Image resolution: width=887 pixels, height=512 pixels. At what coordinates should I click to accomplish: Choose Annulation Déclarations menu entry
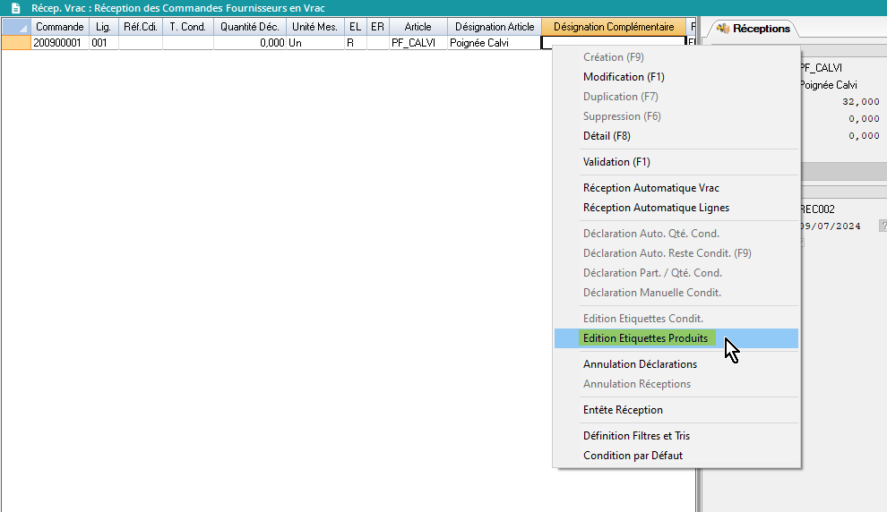[640, 364]
